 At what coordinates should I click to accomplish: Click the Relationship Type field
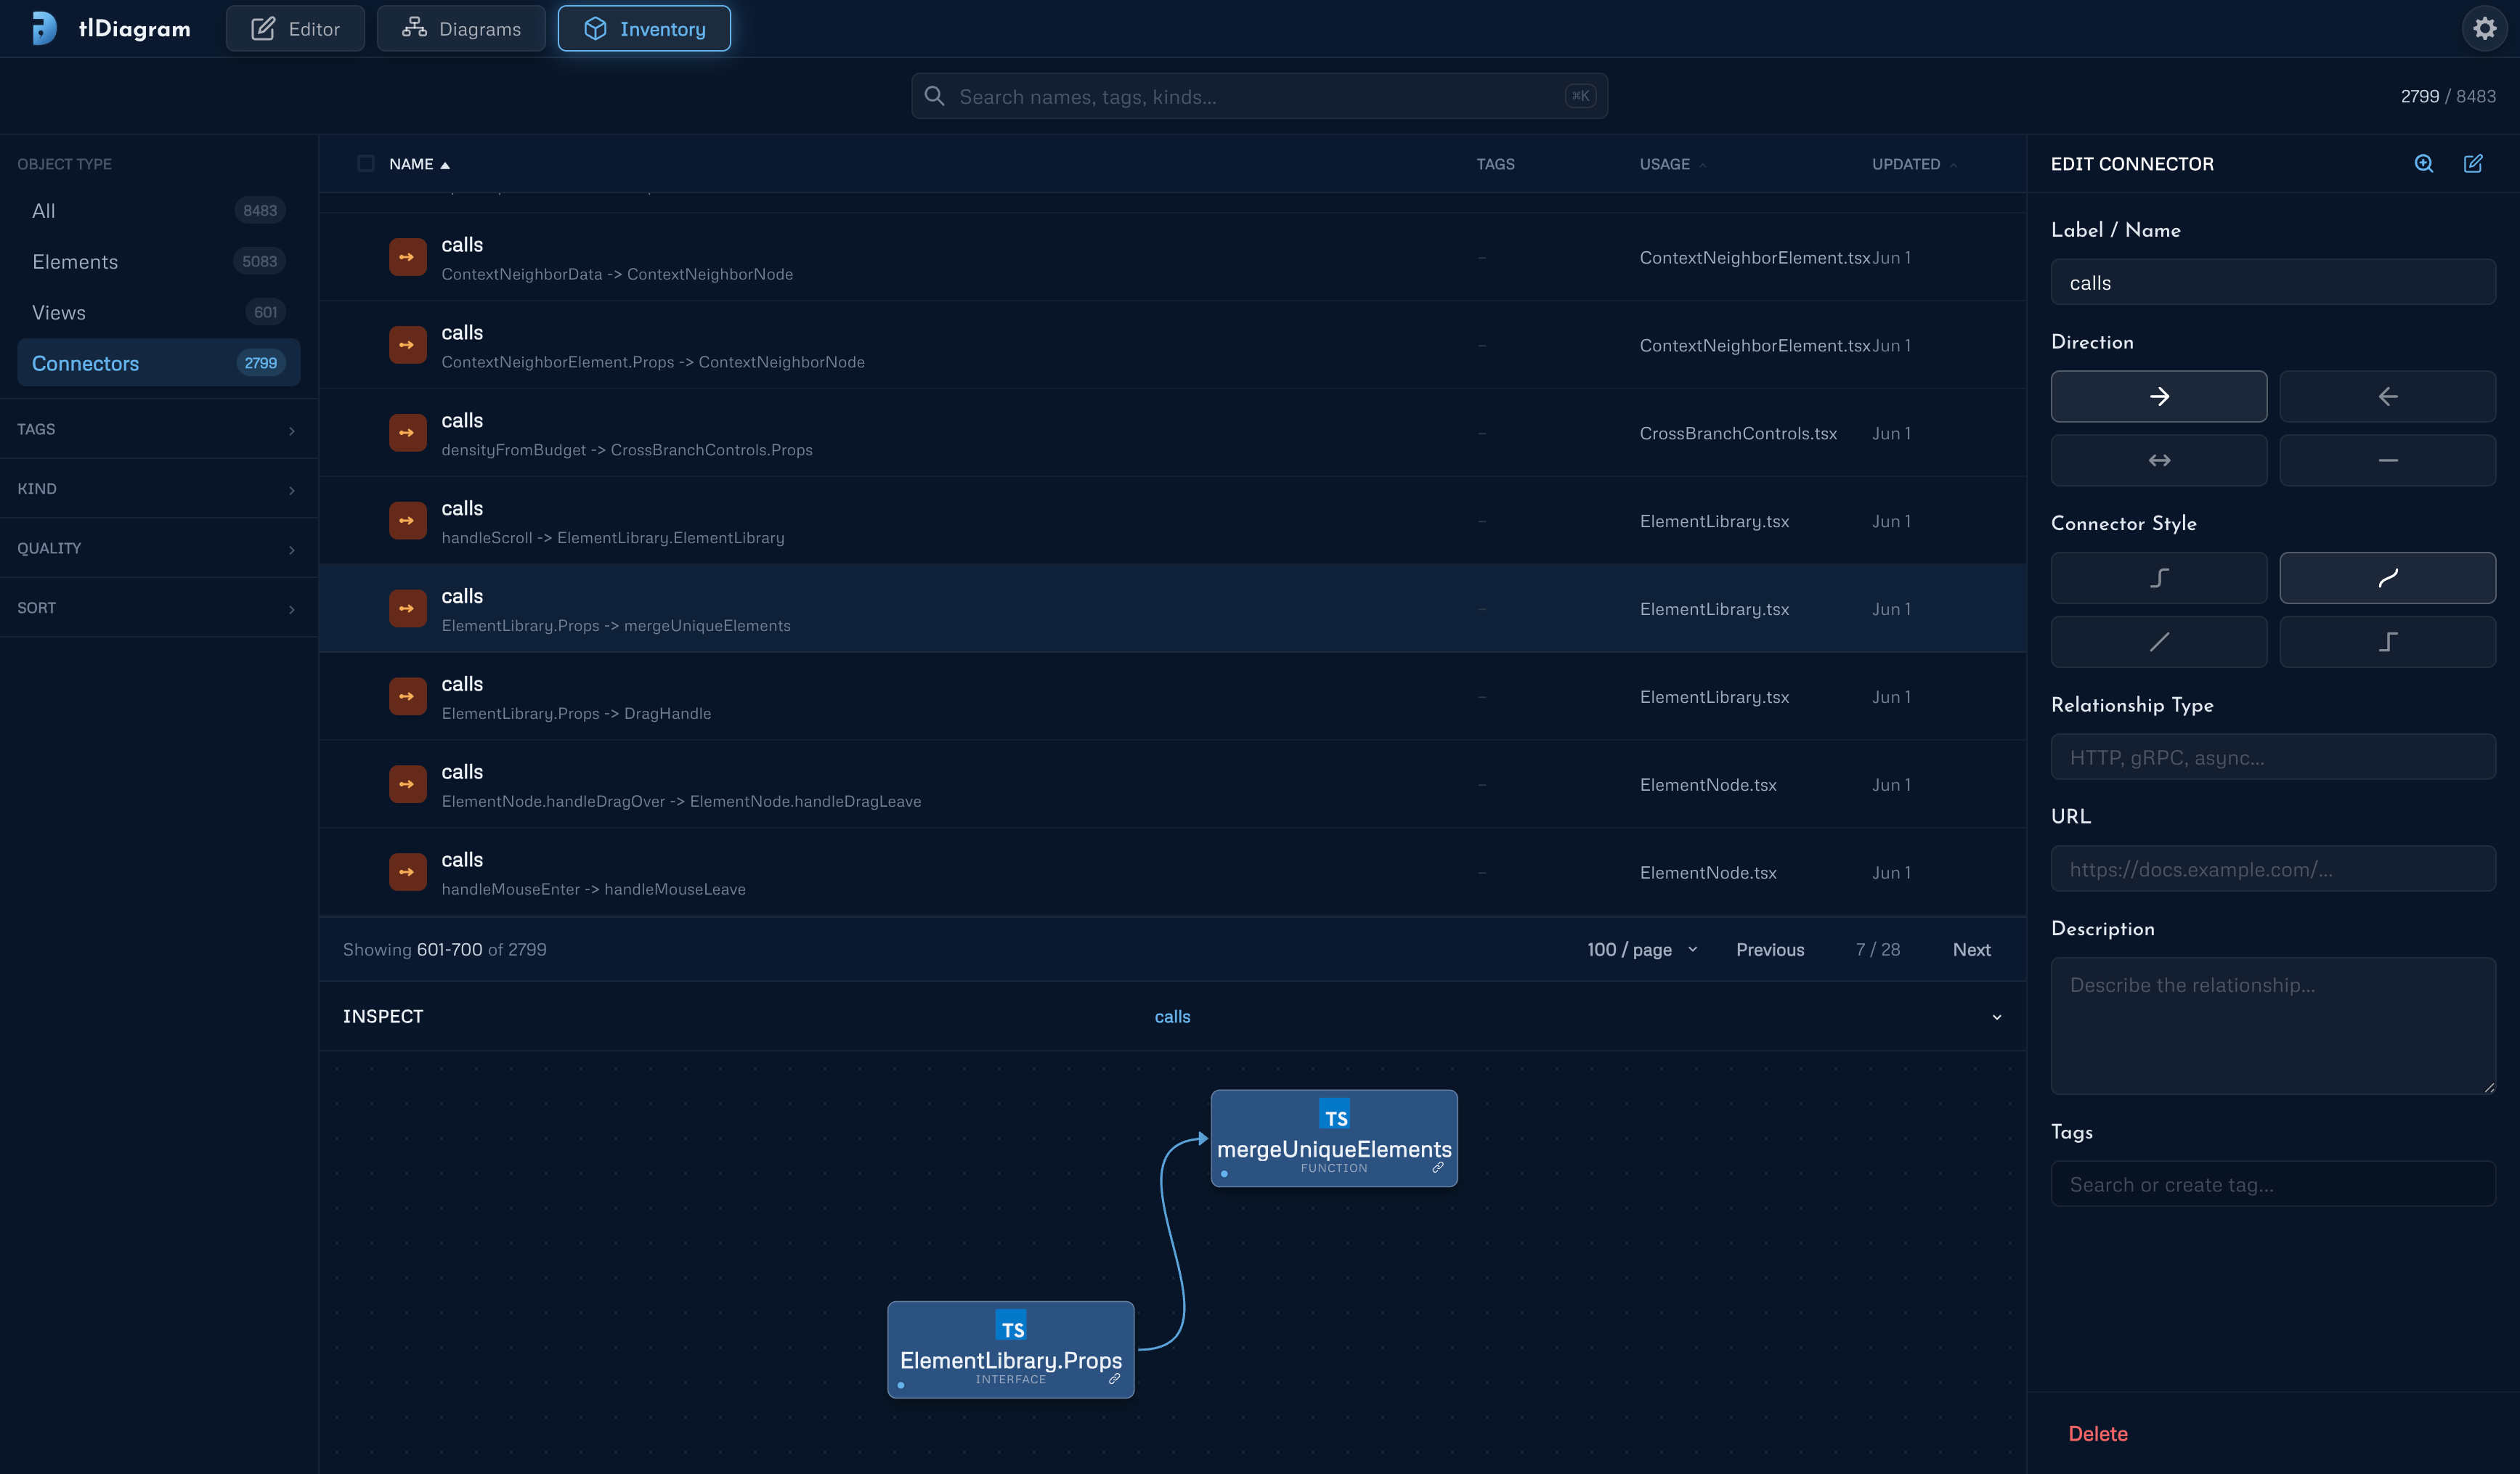[2273, 757]
